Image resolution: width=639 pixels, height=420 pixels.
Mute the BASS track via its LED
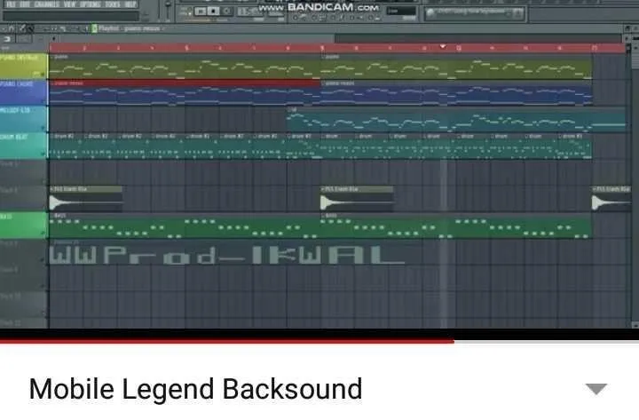click(x=42, y=234)
